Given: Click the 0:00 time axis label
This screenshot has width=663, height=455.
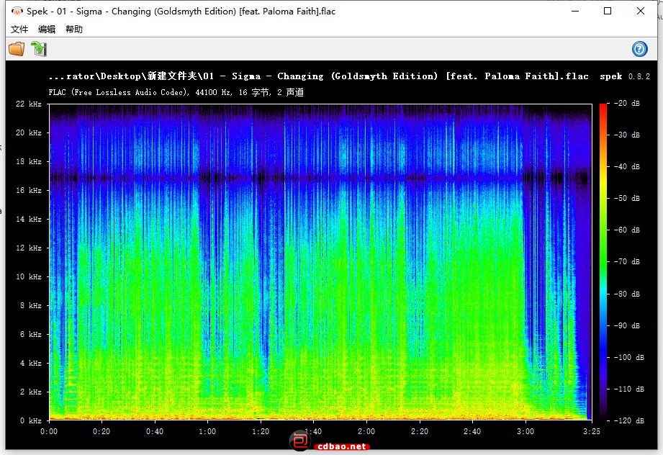Looking at the screenshot, I should (x=49, y=431).
